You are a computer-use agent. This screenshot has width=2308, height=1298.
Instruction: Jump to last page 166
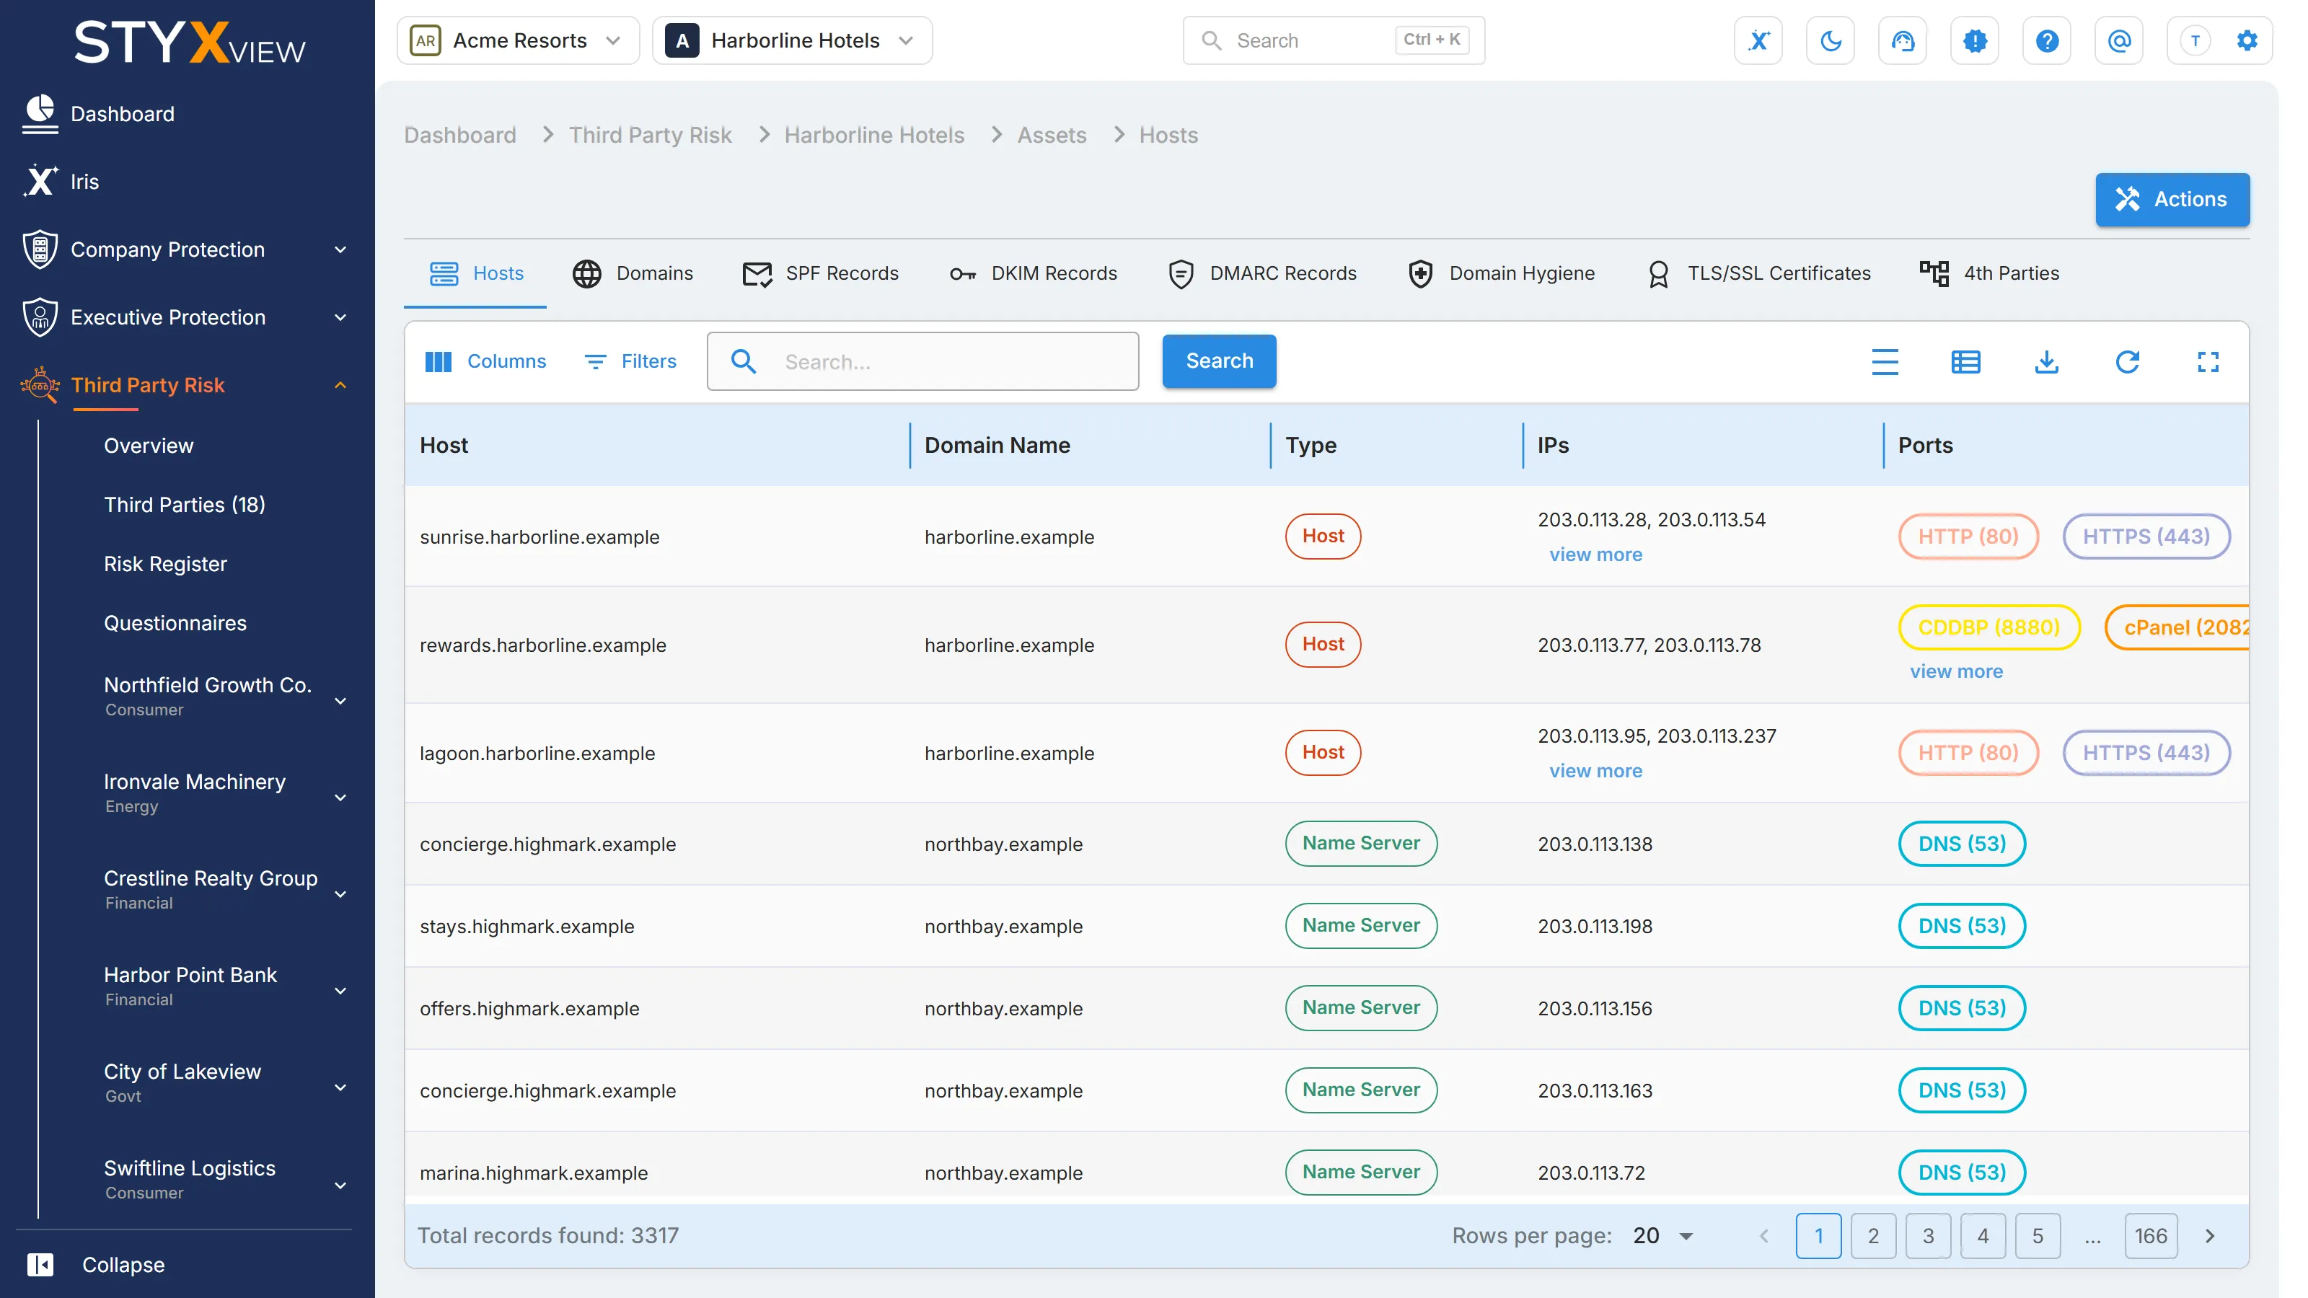tap(2150, 1235)
